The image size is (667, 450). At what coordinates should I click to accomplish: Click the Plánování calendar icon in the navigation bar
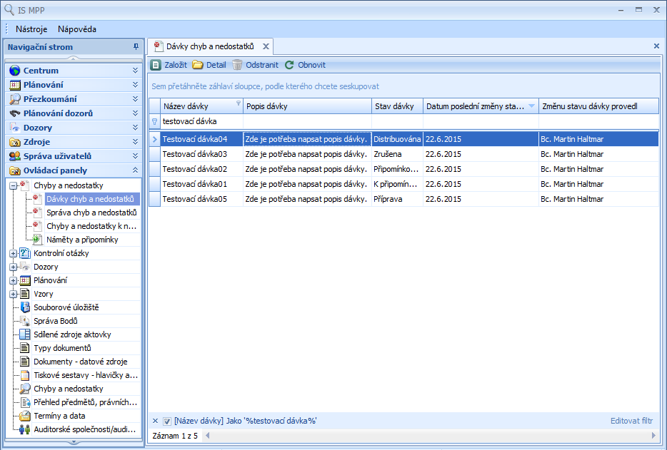(15, 85)
